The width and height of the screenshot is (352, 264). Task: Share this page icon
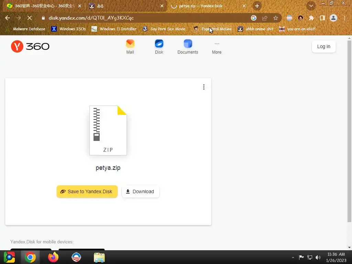[265, 18]
